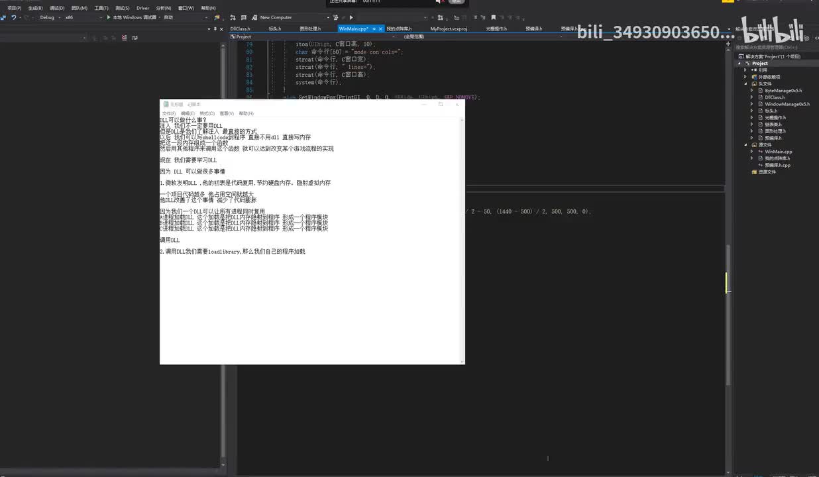Select WindowManage0x5.h in Solution Explorer

click(x=787, y=104)
